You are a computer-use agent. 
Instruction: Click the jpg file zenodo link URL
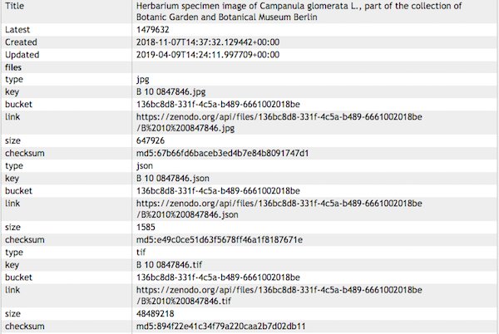(279, 122)
